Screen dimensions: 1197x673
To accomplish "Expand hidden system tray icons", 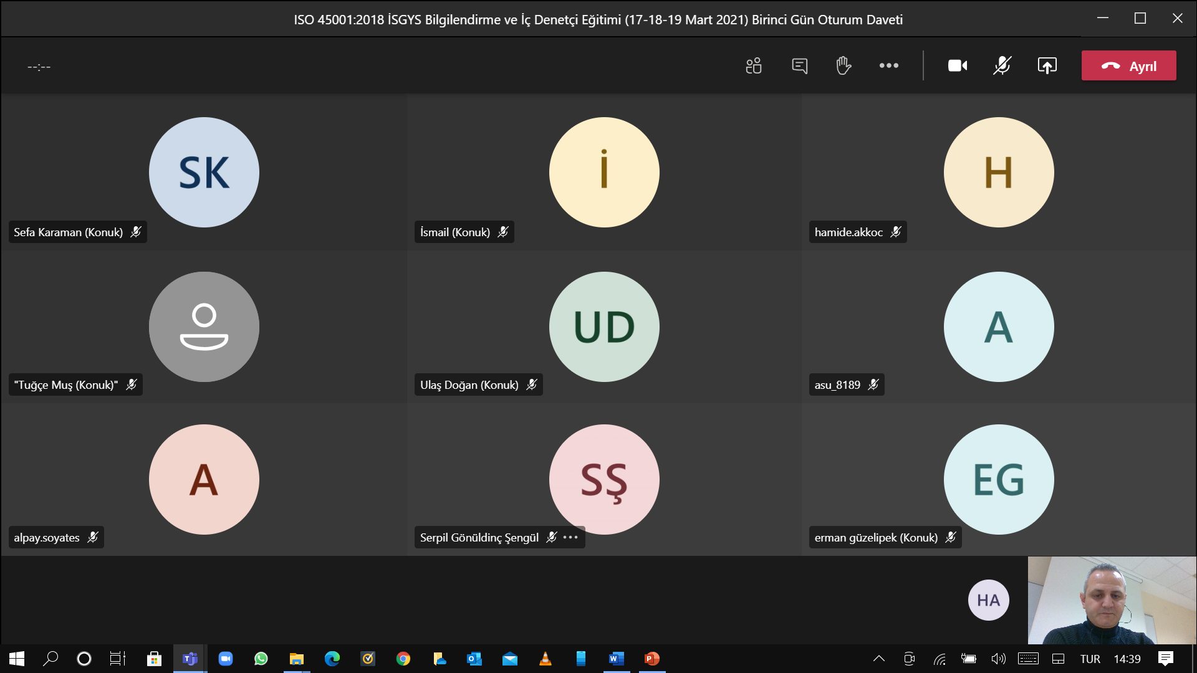I will pos(879,659).
